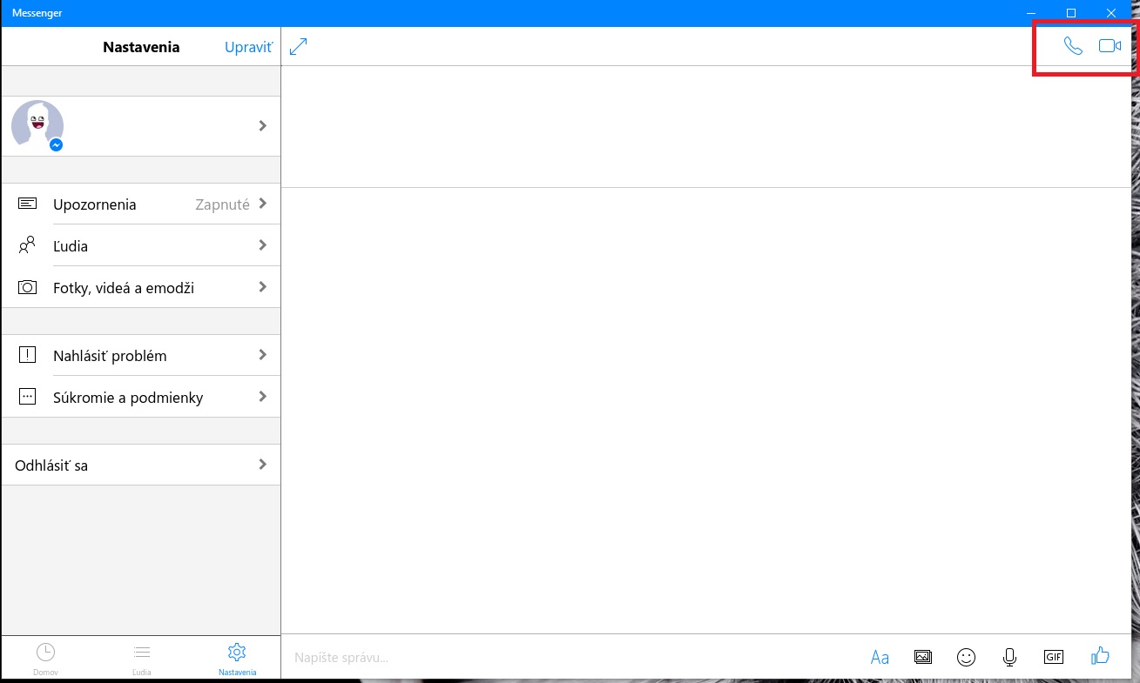Click Odhlásiť sa to log out
The height and width of the screenshot is (683, 1140).
pos(141,465)
